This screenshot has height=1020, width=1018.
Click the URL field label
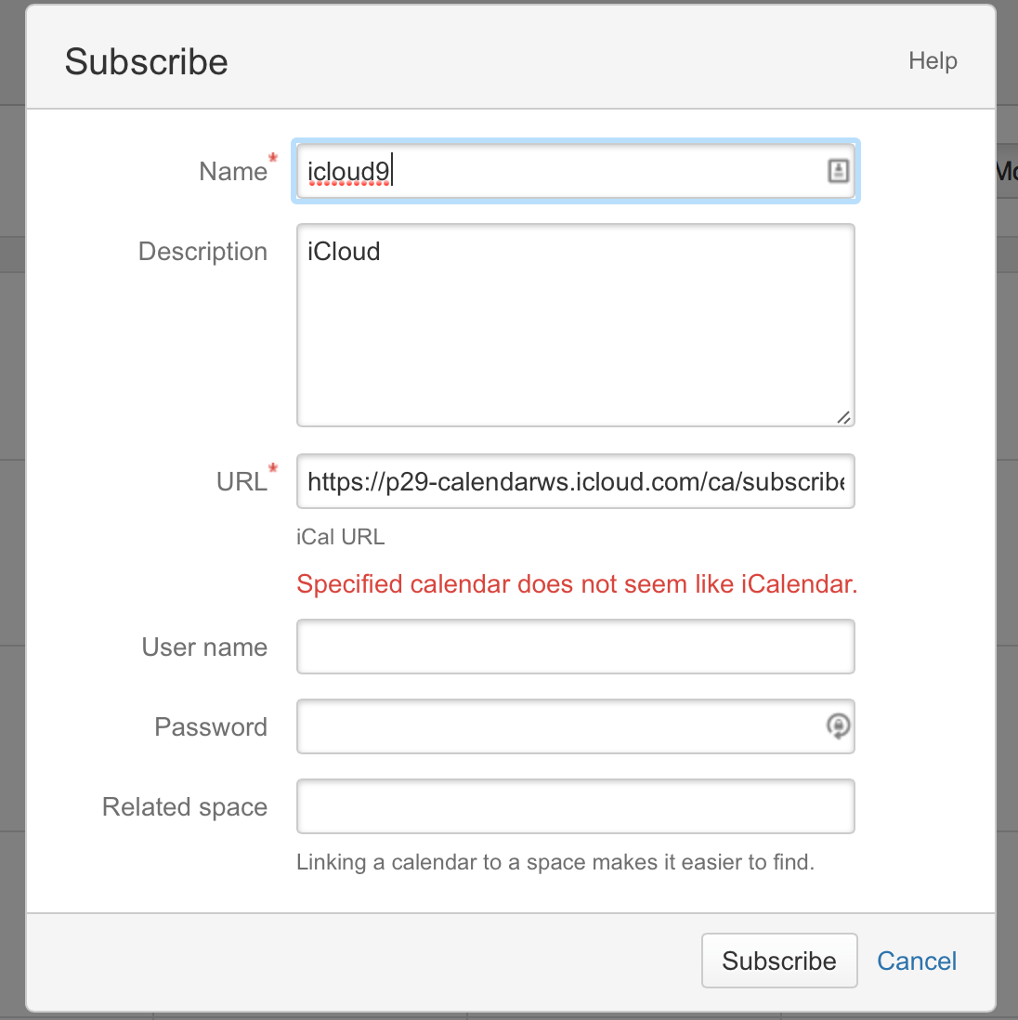click(241, 482)
